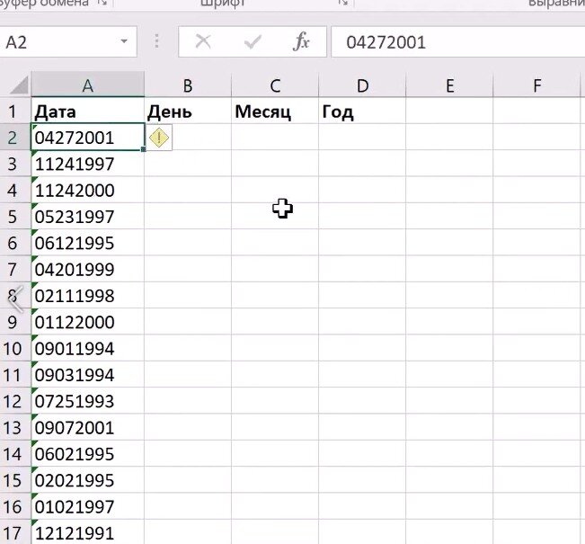Select cell containing 07251993

88,401
